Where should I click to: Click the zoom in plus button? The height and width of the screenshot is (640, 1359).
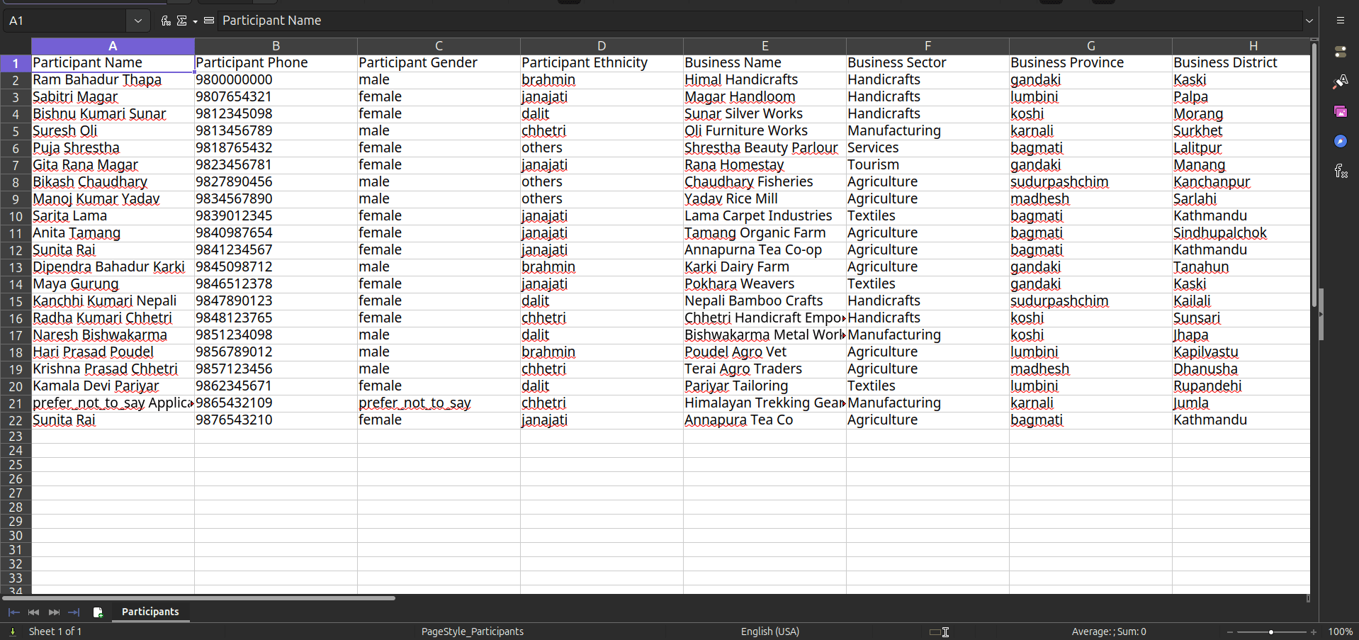point(1314,631)
